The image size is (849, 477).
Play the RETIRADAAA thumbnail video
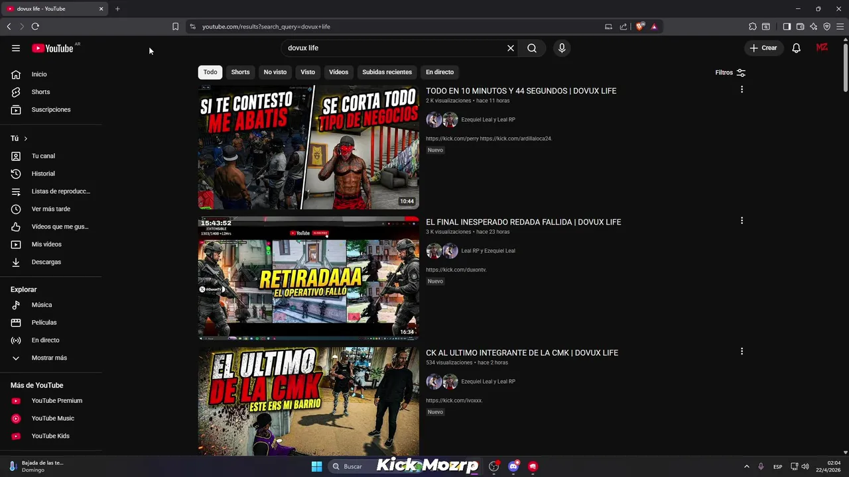[x=308, y=278]
